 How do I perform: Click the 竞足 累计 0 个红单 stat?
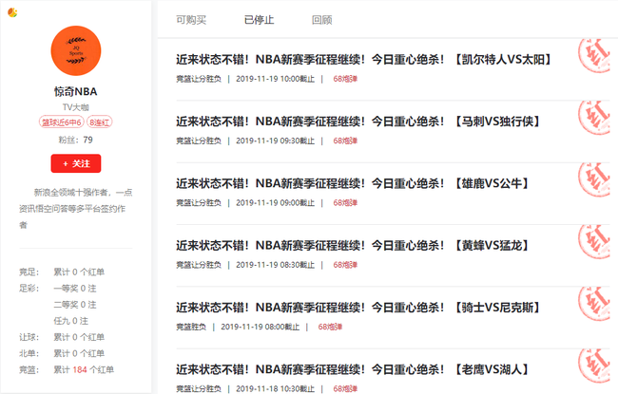pyautogui.click(x=62, y=272)
